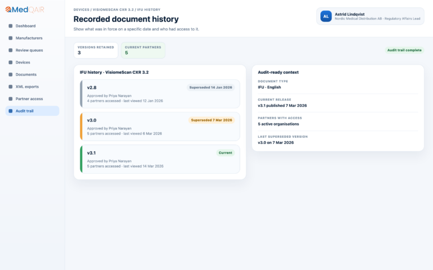Click the subtitle about what was in force
The width and height of the screenshot is (433, 270).
pos(136,29)
